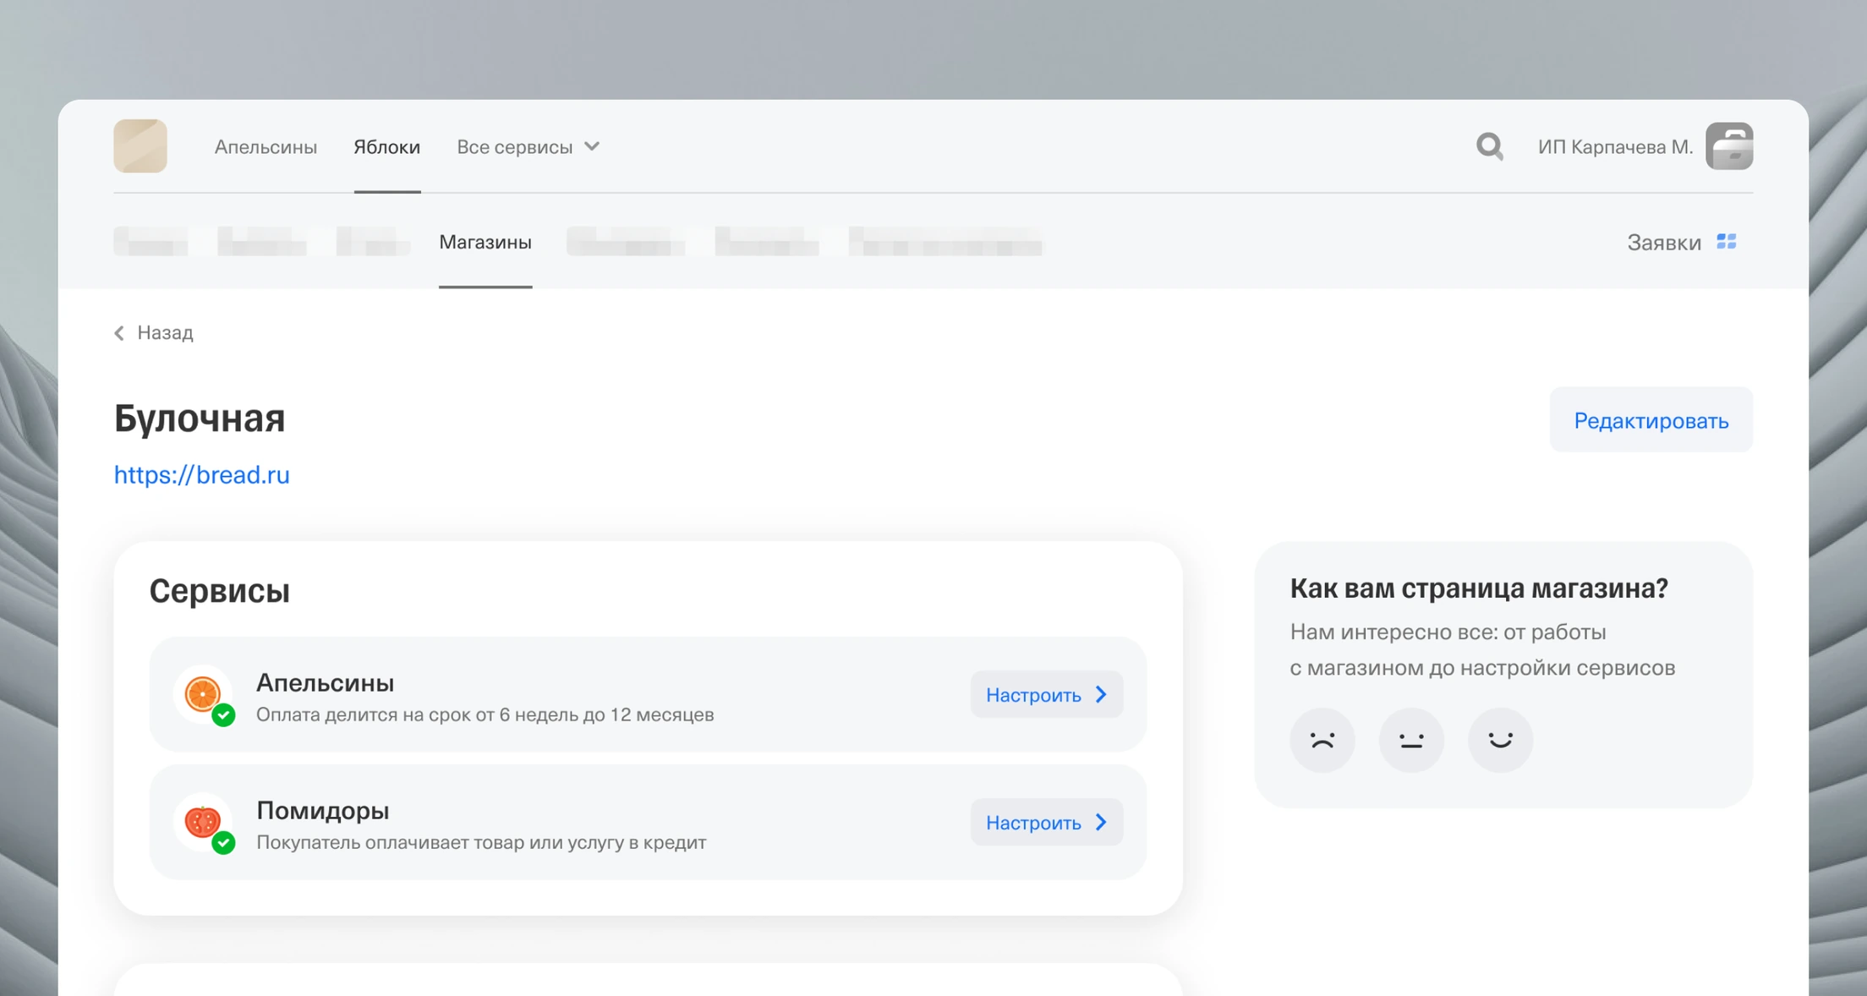Open the Апельсины top navigation tab

click(266, 147)
